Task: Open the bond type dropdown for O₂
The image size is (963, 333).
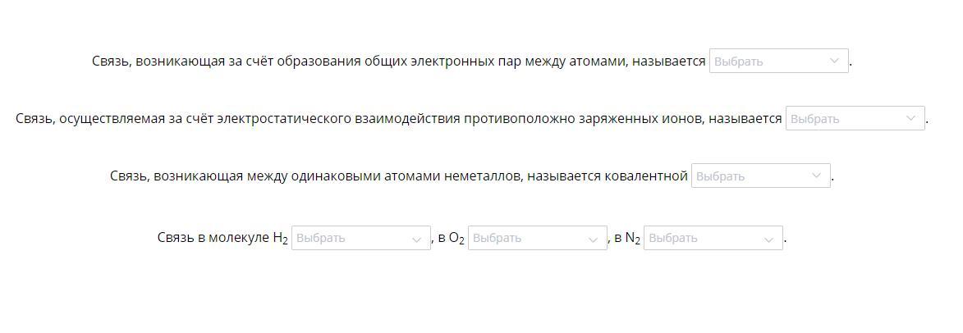Action: [538, 238]
